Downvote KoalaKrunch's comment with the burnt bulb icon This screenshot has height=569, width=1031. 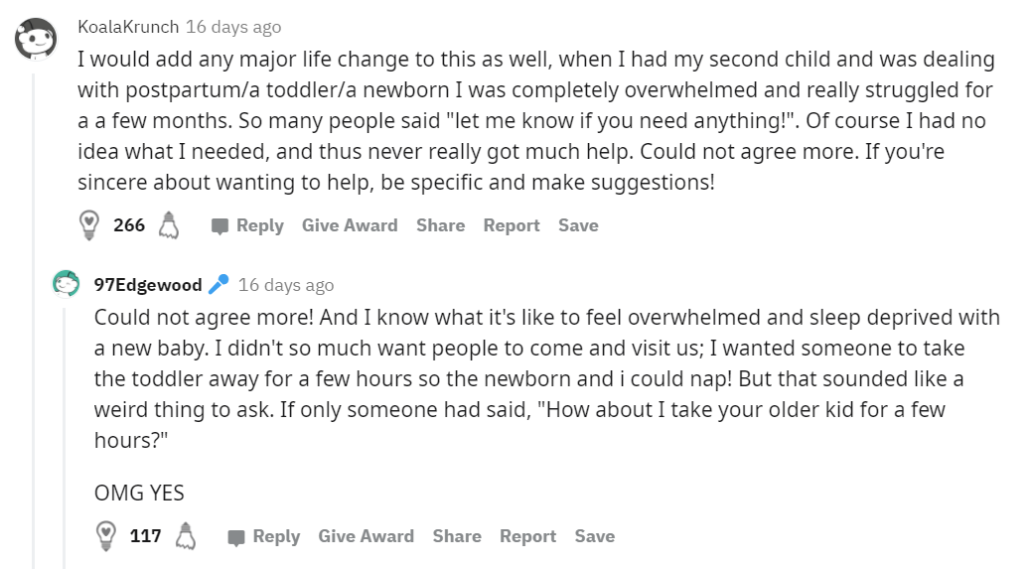pos(169,225)
